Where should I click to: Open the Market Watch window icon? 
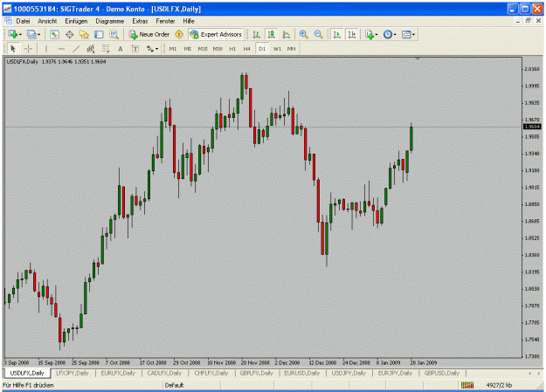pyautogui.click(x=54, y=34)
